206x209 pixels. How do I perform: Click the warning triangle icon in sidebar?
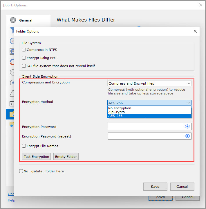[x=12, y=93]
